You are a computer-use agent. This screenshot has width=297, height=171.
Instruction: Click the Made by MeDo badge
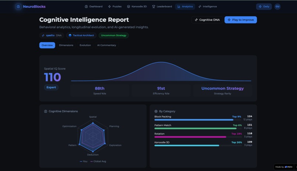(284, 167)
